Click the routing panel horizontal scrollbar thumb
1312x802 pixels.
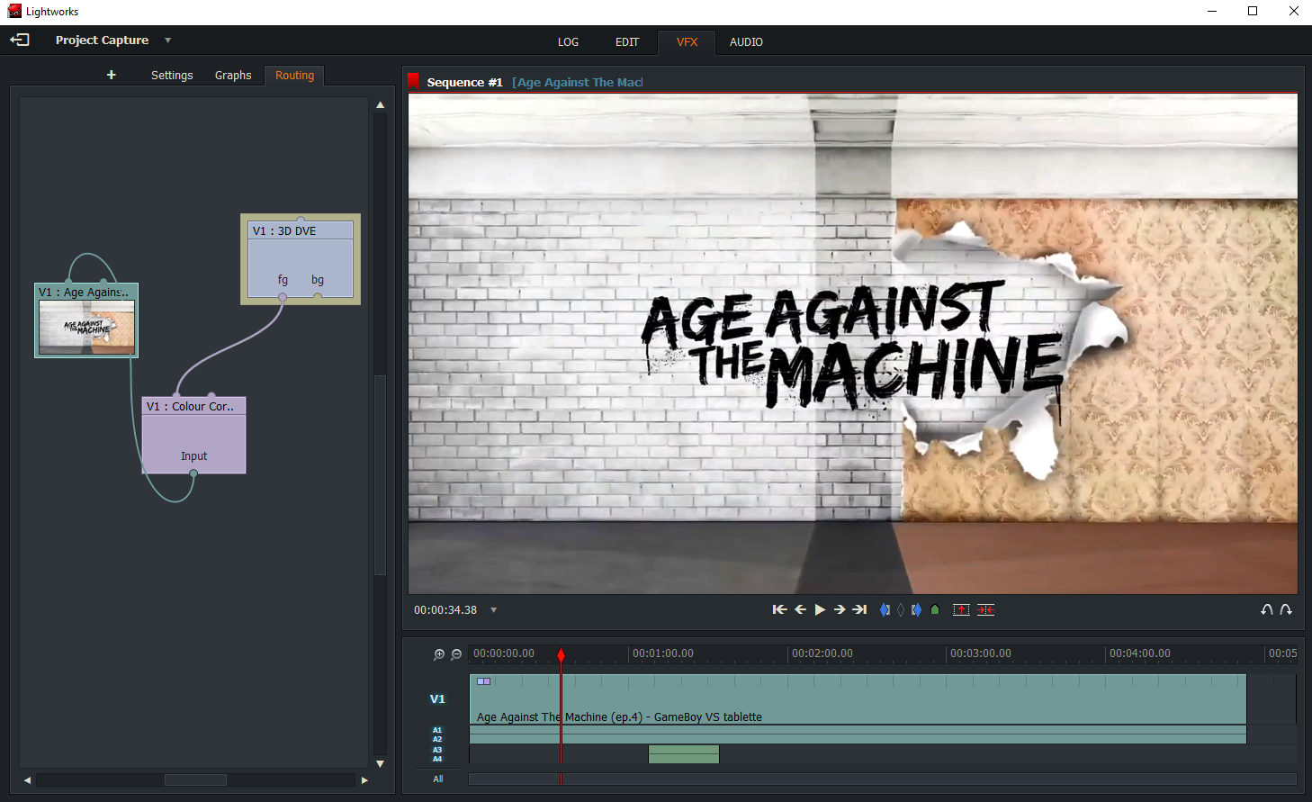point(195,780)
